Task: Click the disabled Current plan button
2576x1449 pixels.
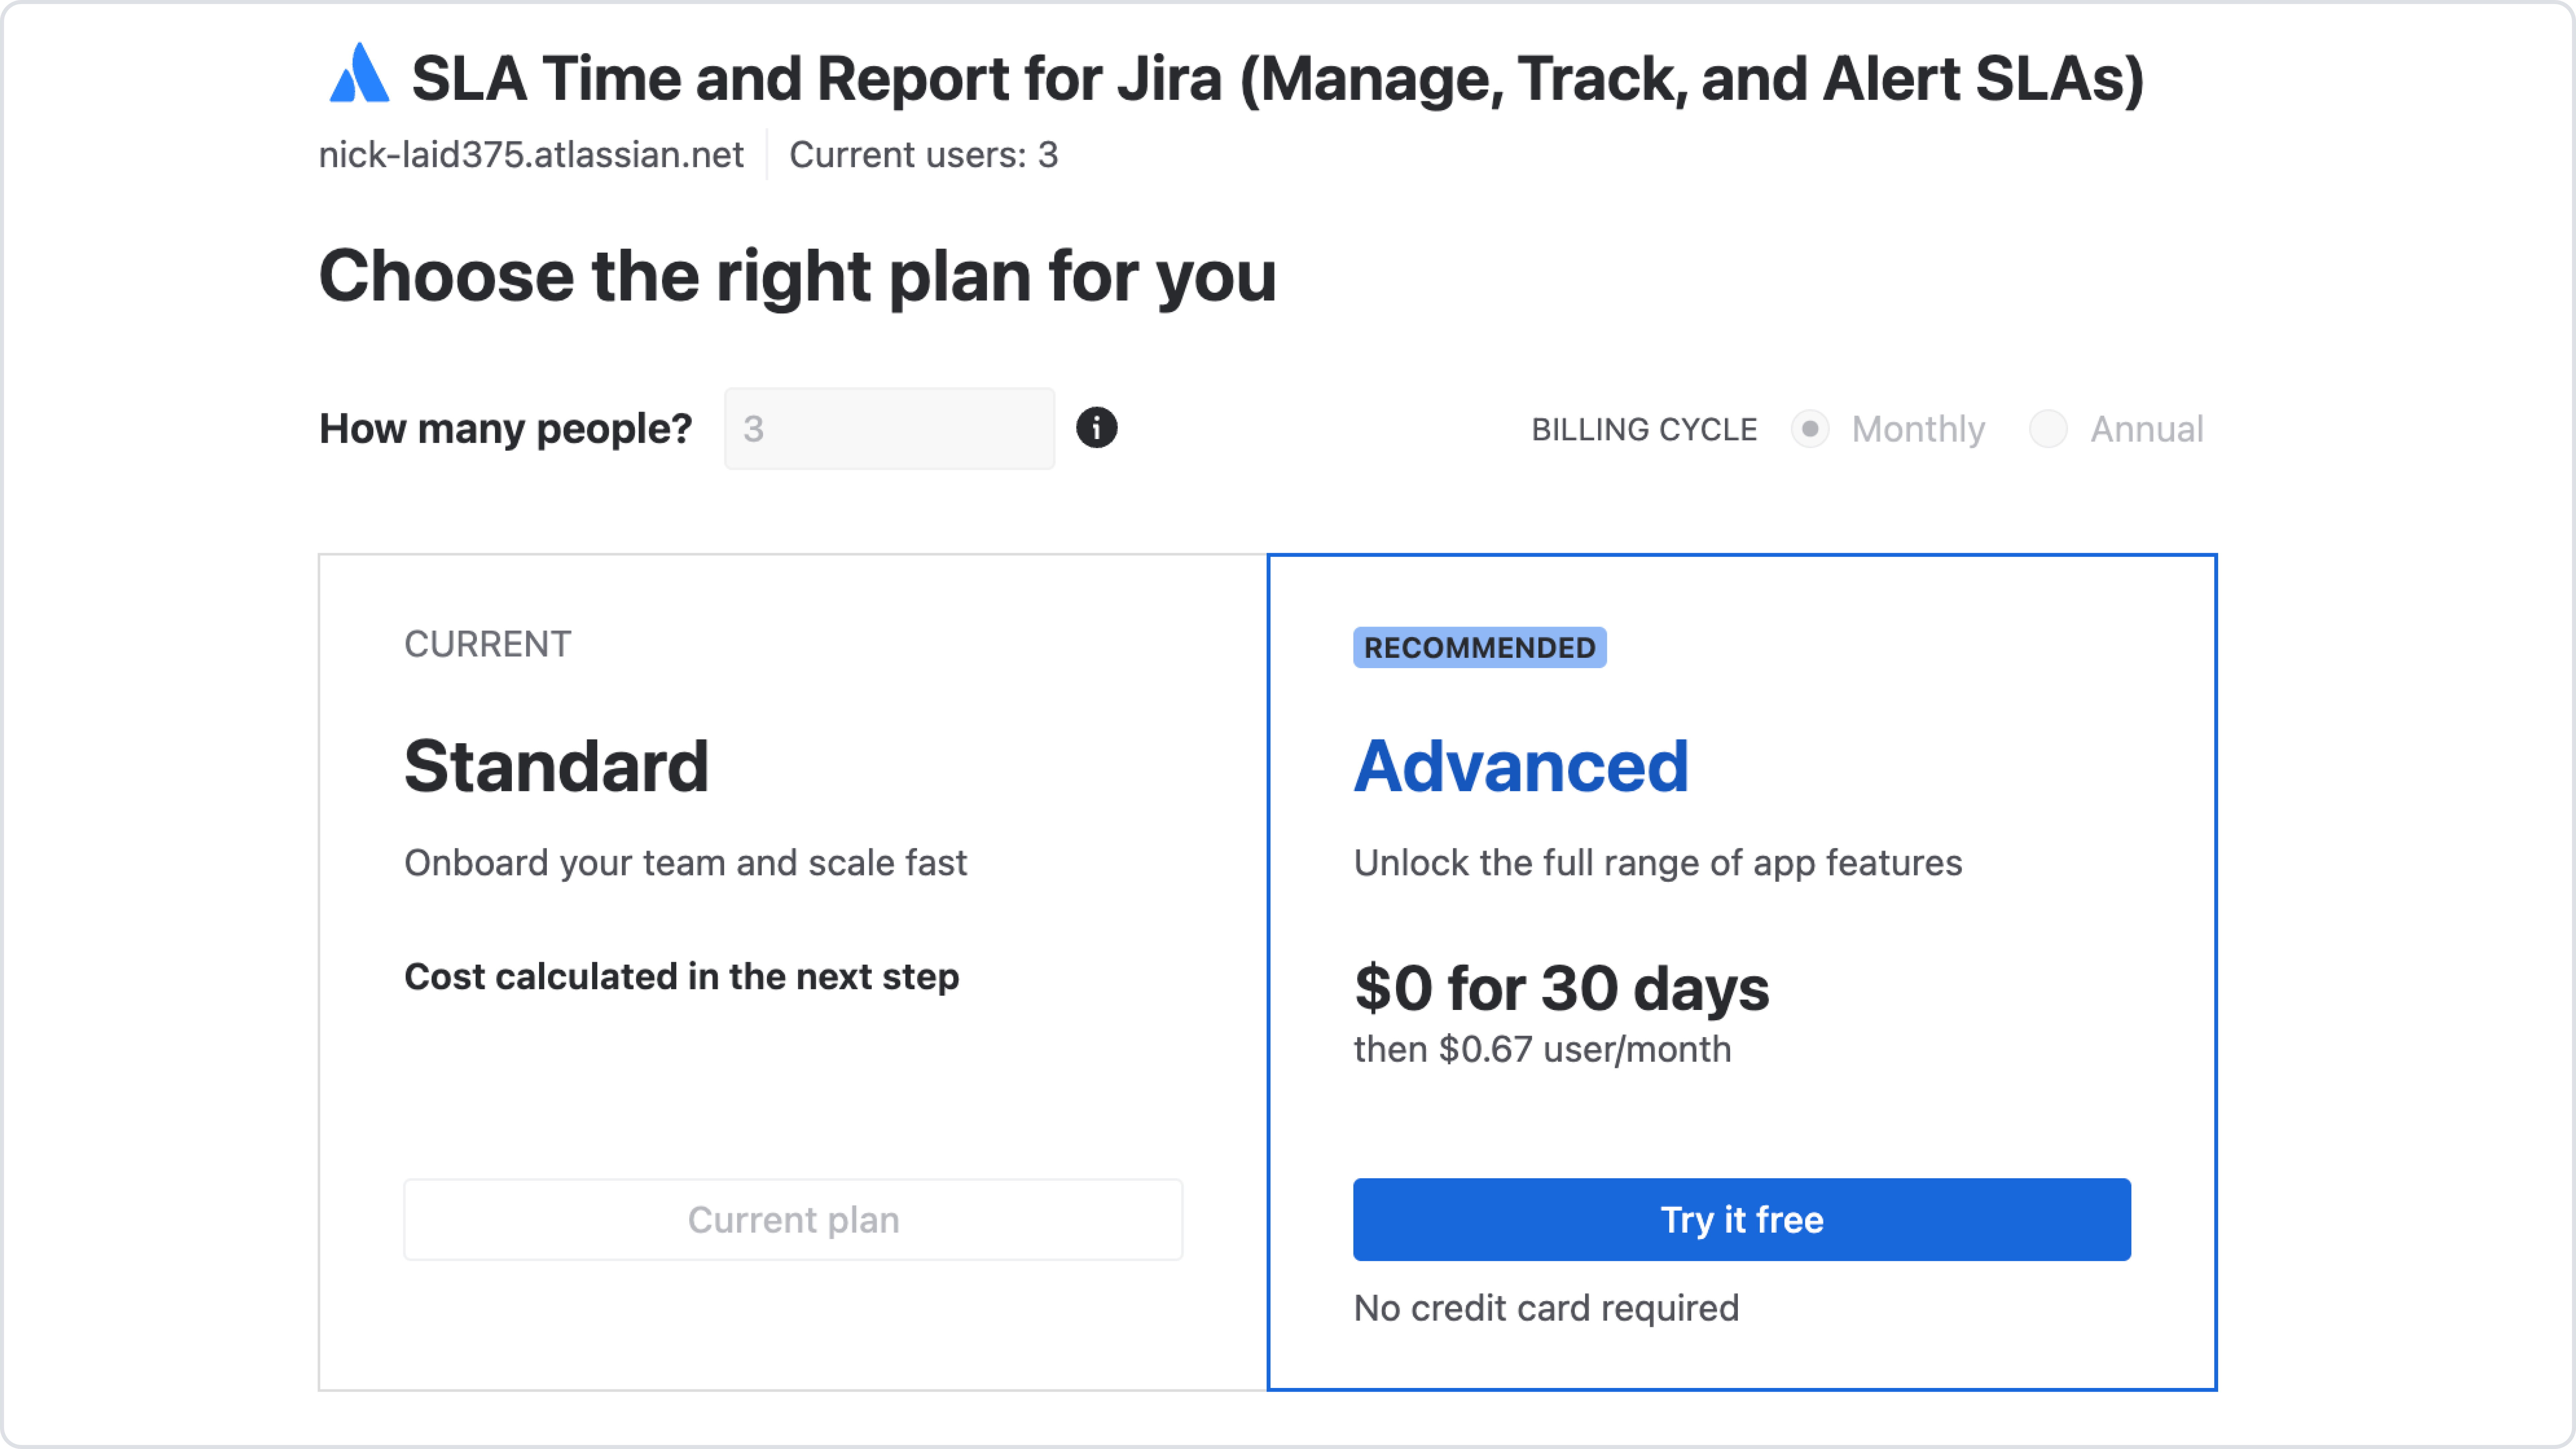Action: pos(793,1219)
